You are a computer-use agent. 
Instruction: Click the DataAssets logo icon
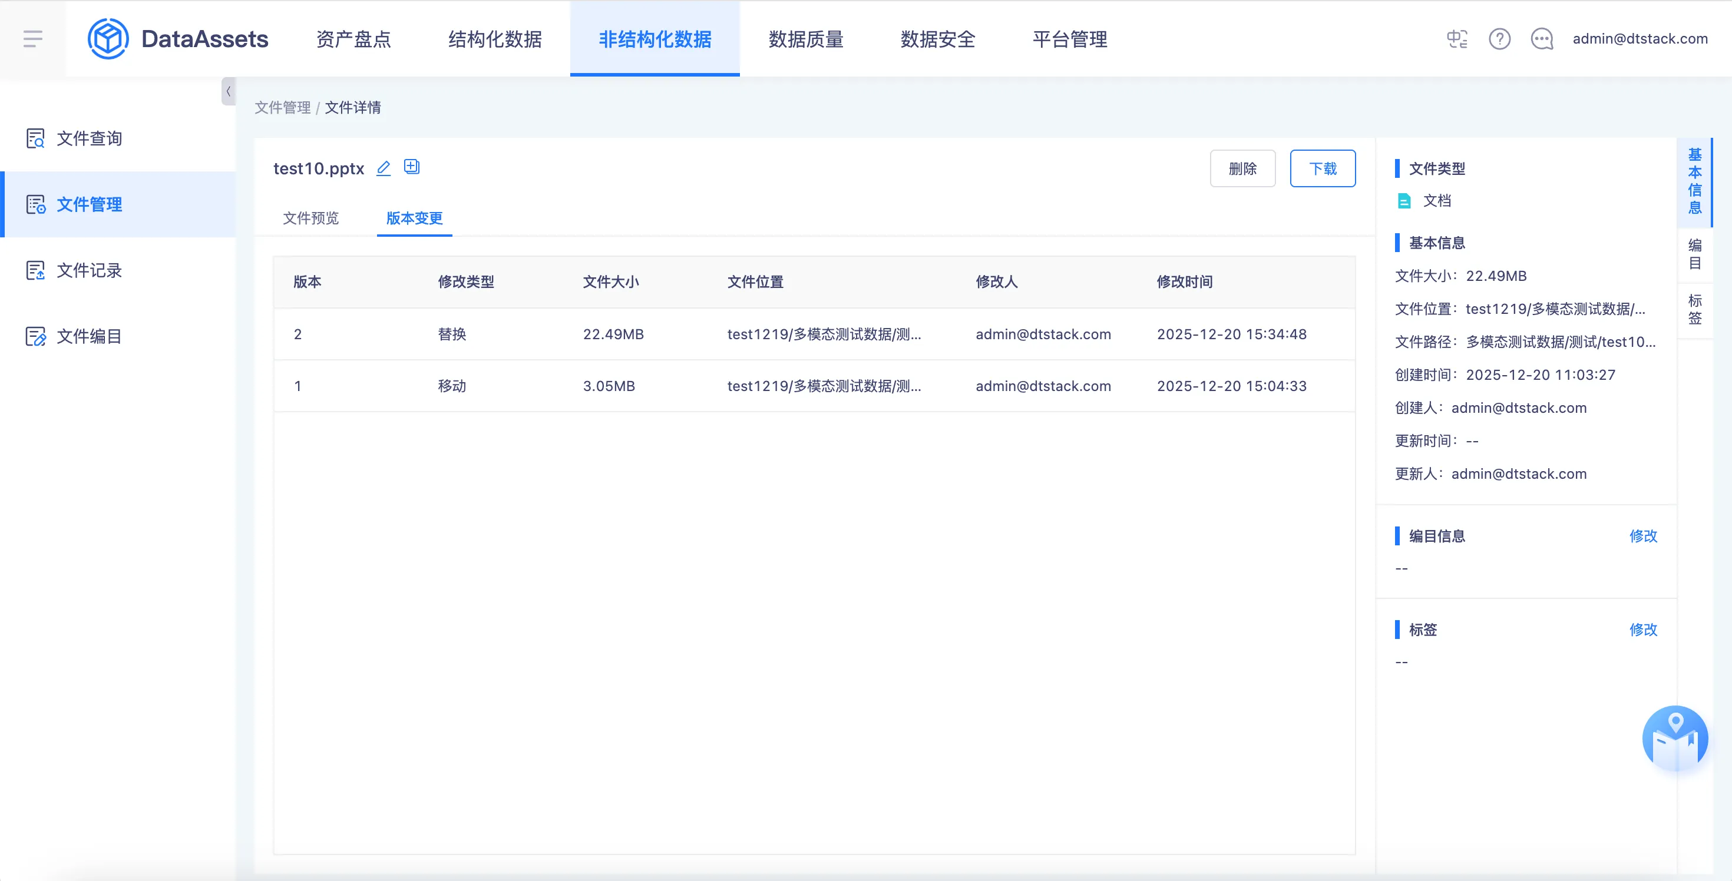(108, 38)
